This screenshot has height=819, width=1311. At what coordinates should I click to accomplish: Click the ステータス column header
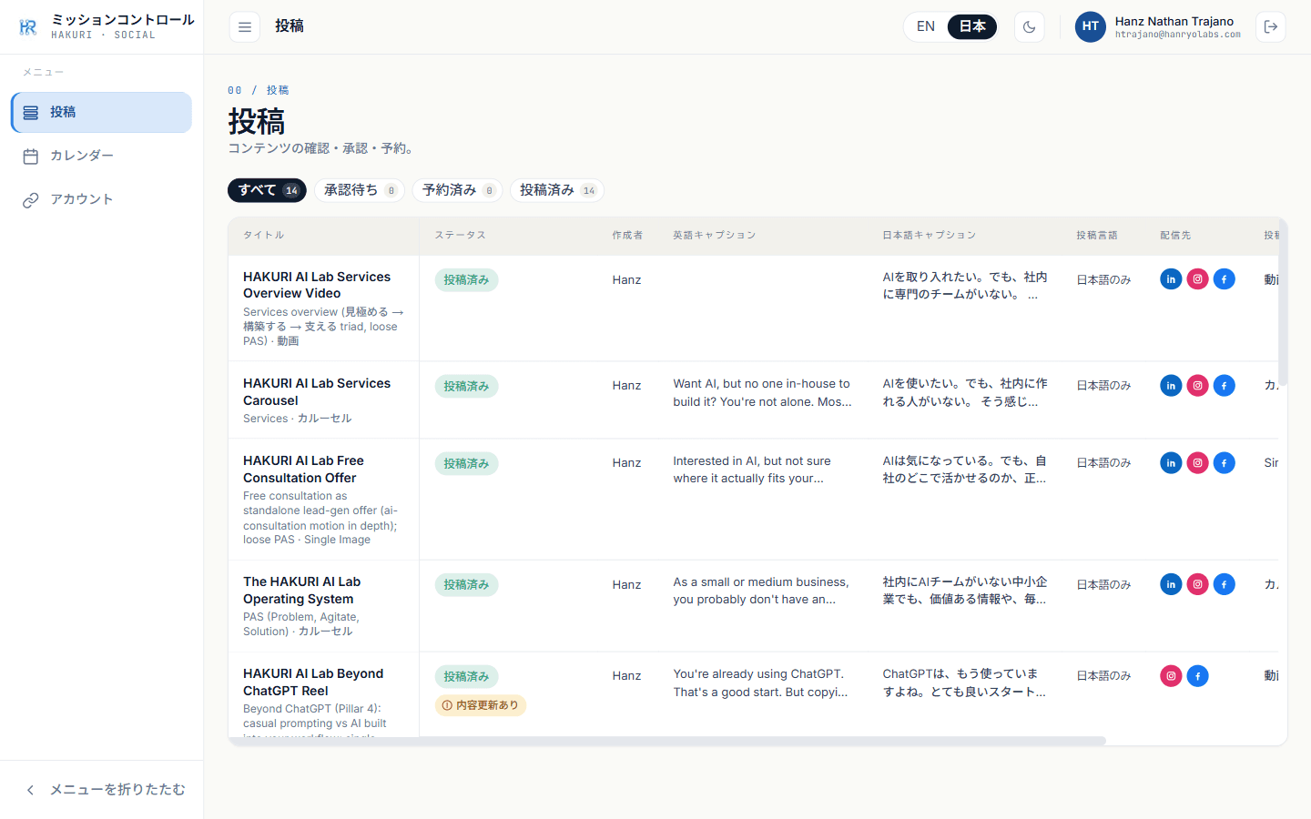pyautogui.click(x=460, y=236)
